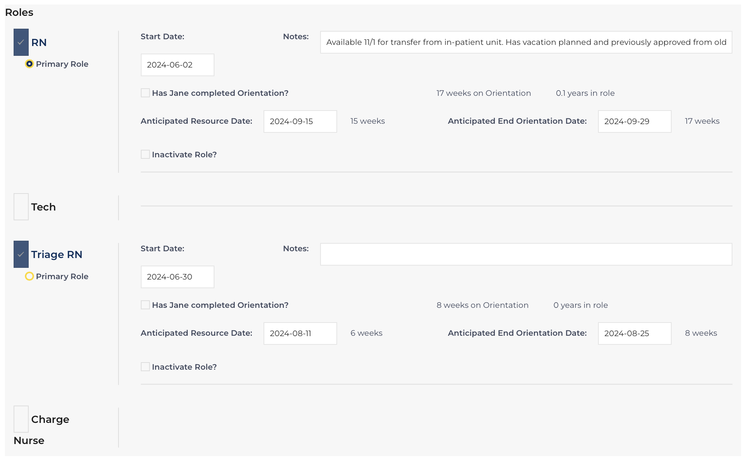Click '8 weeks on Orientation' text
This screenshot has height=461, width=746.
[482, 305]
